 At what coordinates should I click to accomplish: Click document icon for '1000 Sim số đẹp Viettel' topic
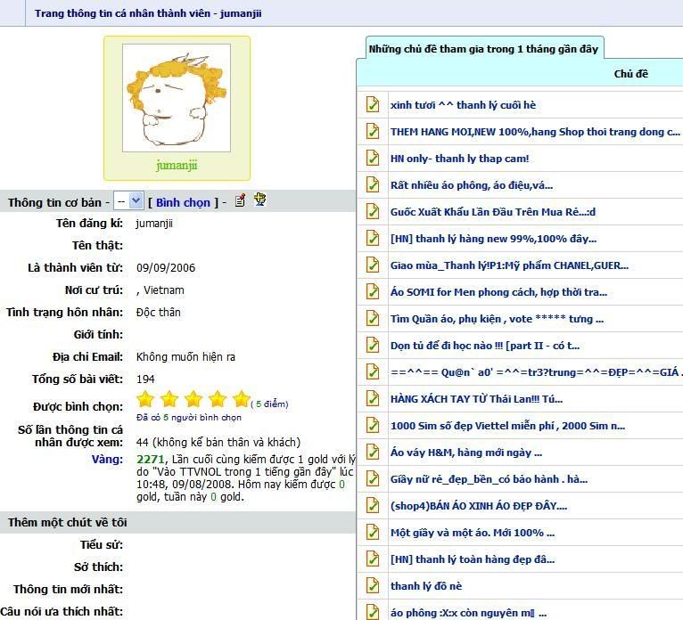pos(373,425)
